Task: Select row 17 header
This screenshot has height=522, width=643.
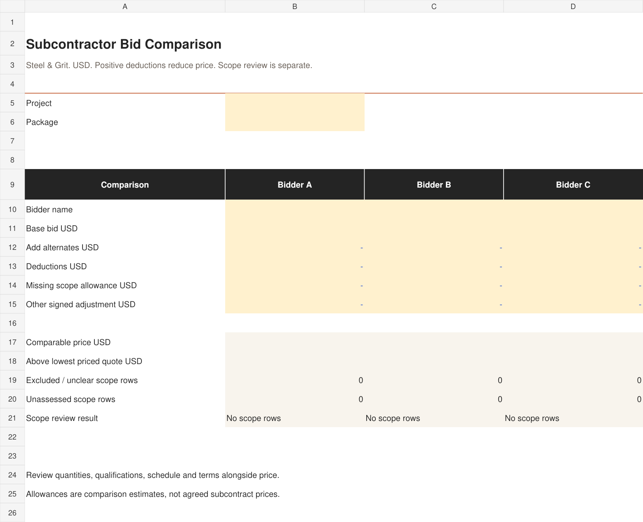Action: click(12, 342)
